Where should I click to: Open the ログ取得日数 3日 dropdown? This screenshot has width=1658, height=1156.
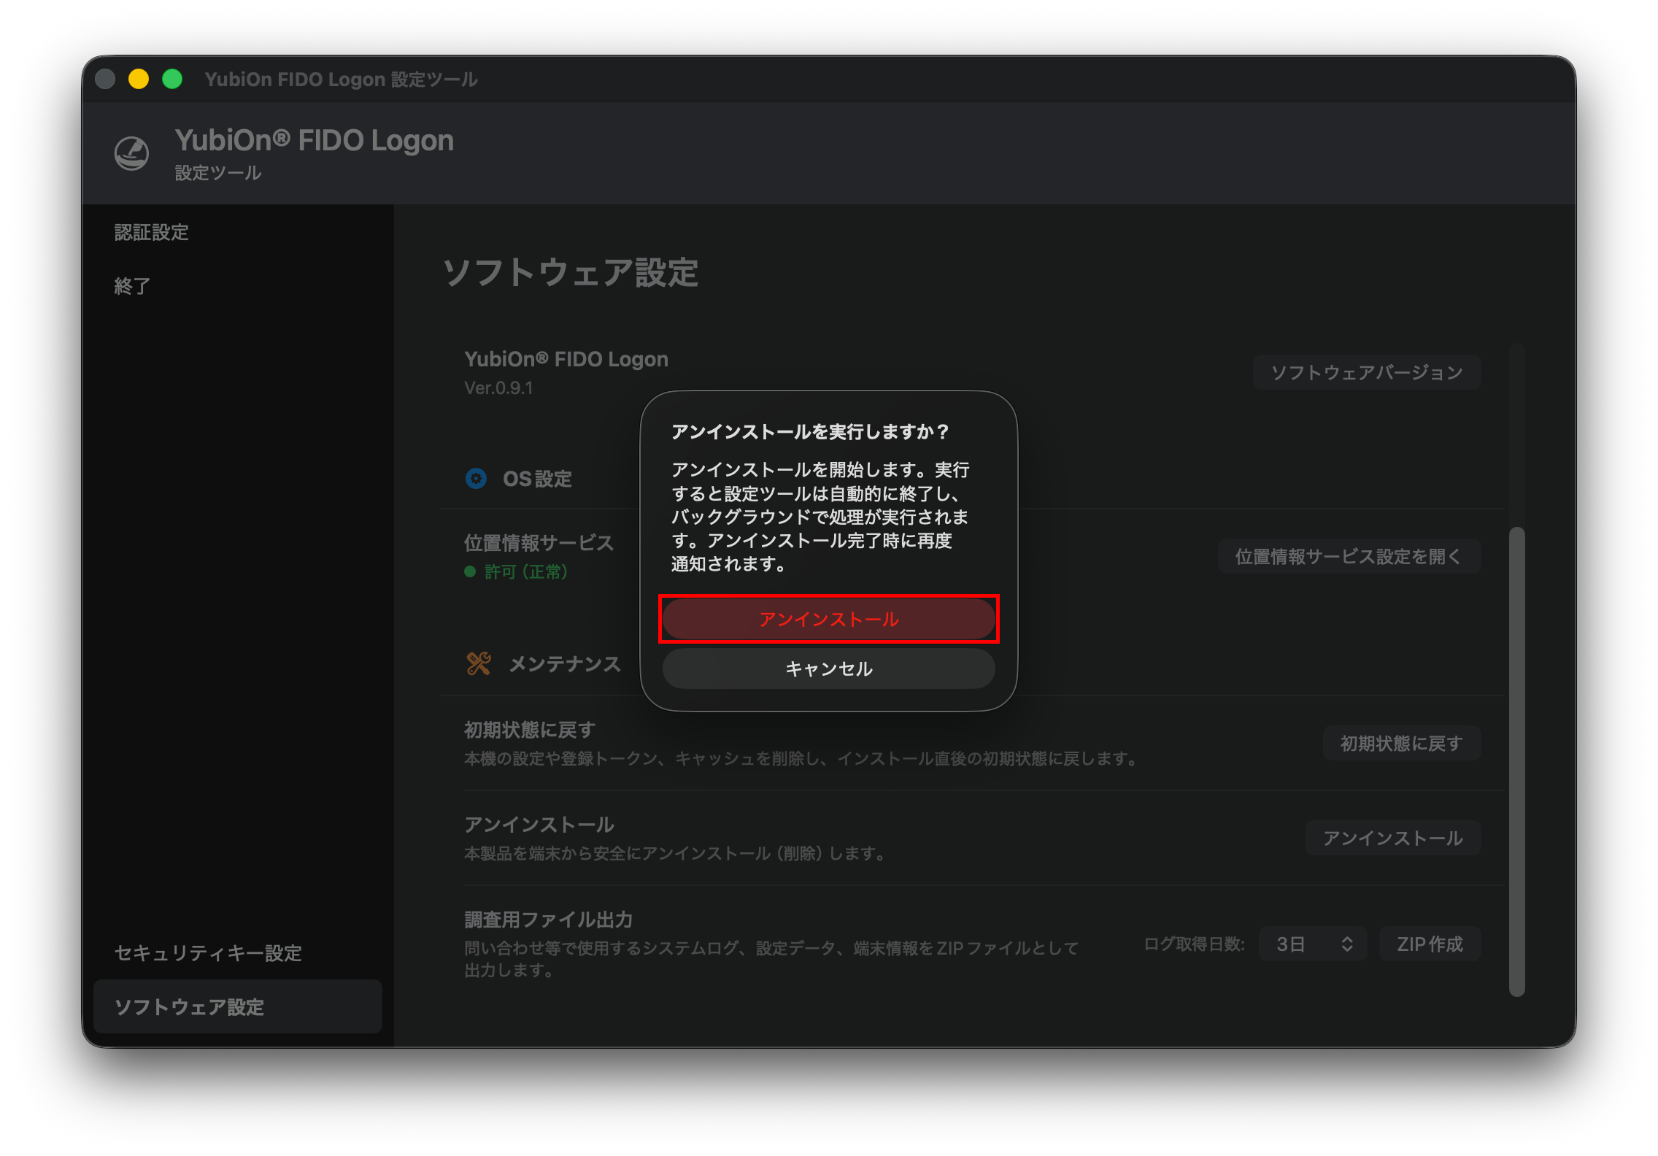1313,944
